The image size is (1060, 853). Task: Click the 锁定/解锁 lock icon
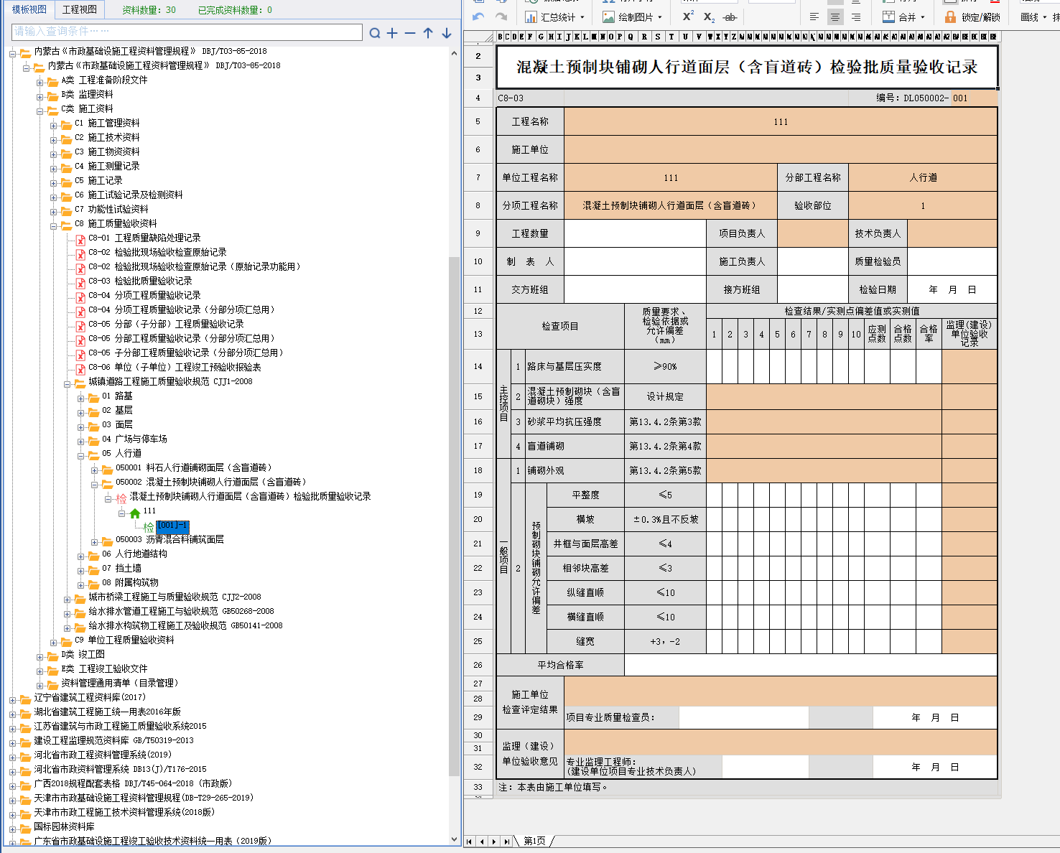pyautogui.click(x=950, y=17)
